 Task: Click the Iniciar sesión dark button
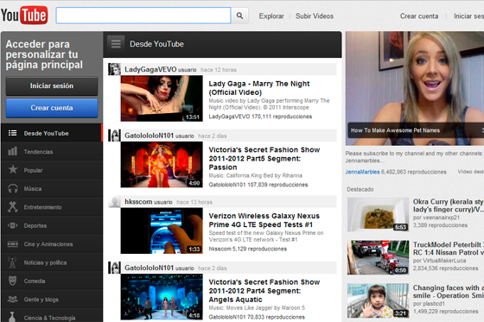52,85
